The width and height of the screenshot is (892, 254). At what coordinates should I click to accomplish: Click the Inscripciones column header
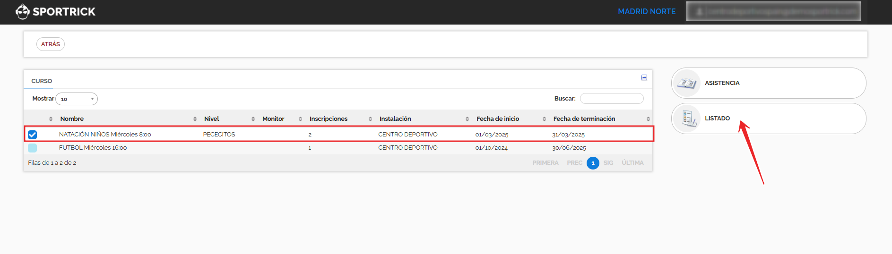pos(329,119)
